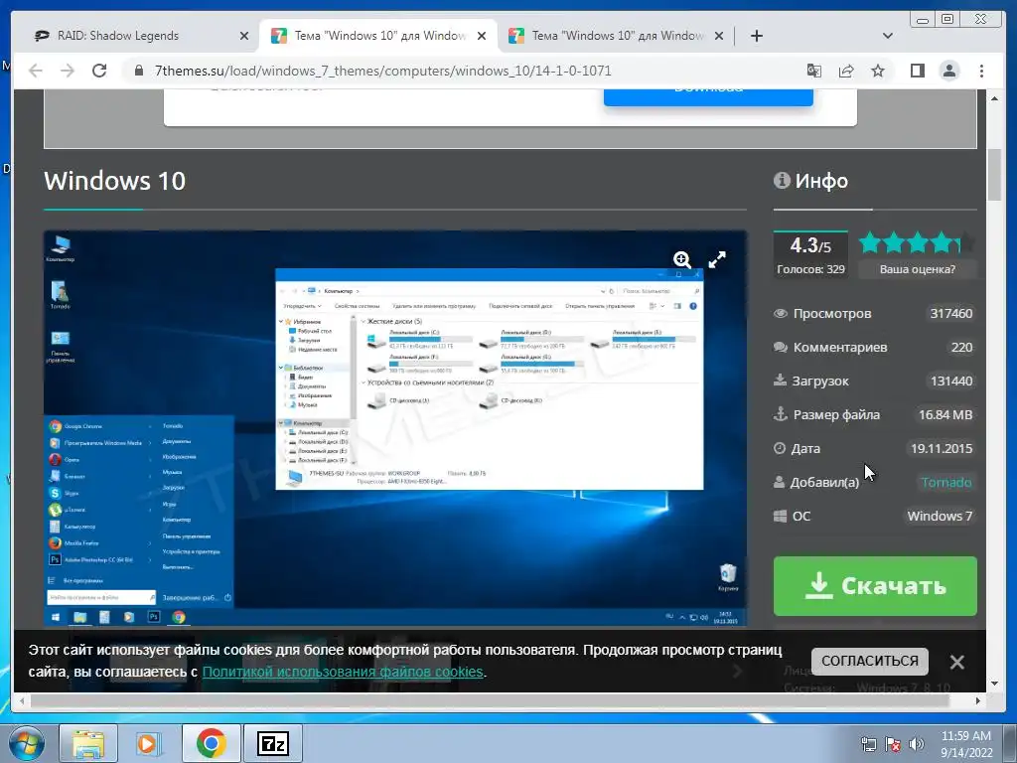Click the Ваша оценка? label
Viewport: 1017px width, 763px height.
click(x=917, y=269)
